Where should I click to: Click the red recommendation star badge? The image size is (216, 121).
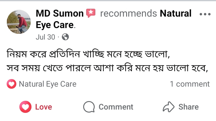click(91, 13)
